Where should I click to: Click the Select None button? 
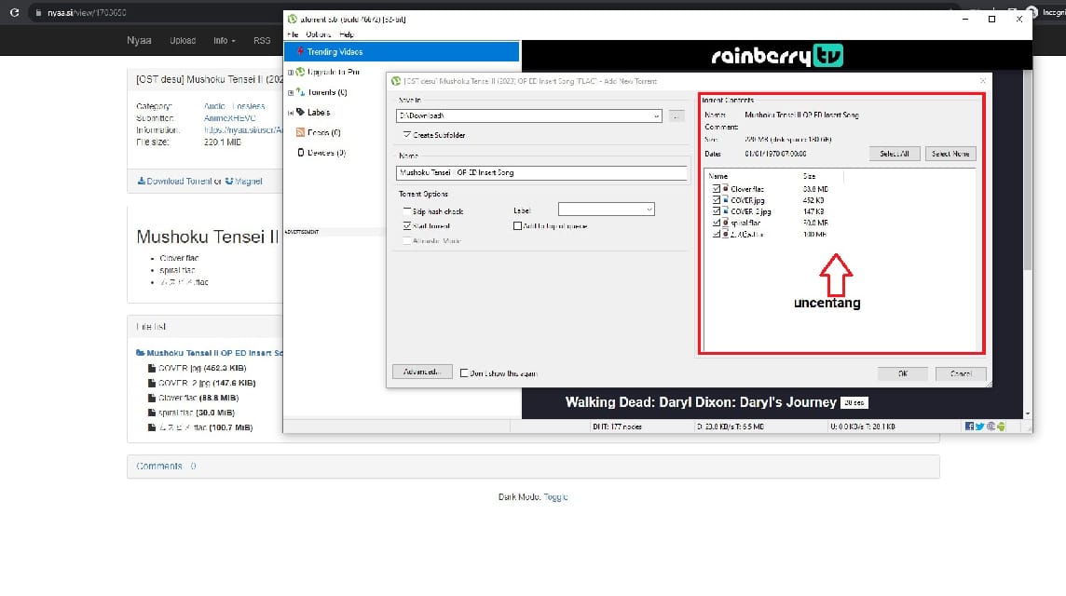pyautogui.click(x=950, y=154)
